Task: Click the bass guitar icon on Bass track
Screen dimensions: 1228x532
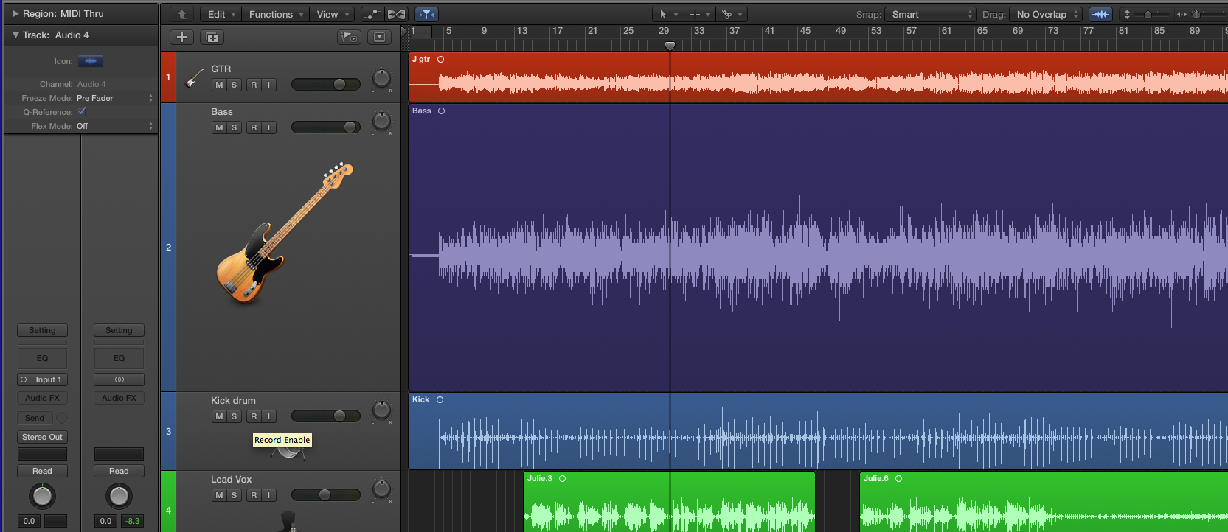Action: 284,232
